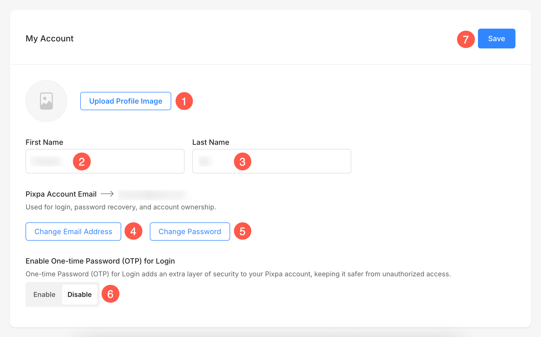The height and width of the screenshot is (337, 541).
Task: Open Change Password
Action: coord(190,232)
